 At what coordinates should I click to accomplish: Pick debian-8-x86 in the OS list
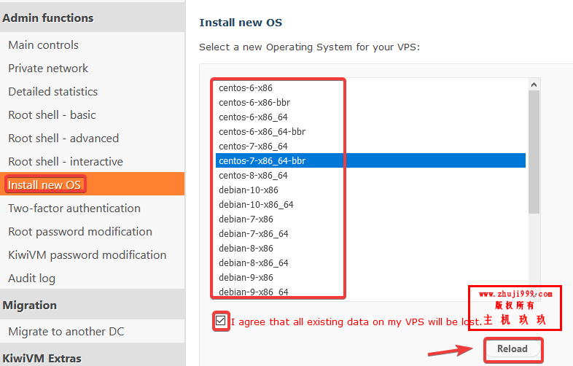coord(370,249)
